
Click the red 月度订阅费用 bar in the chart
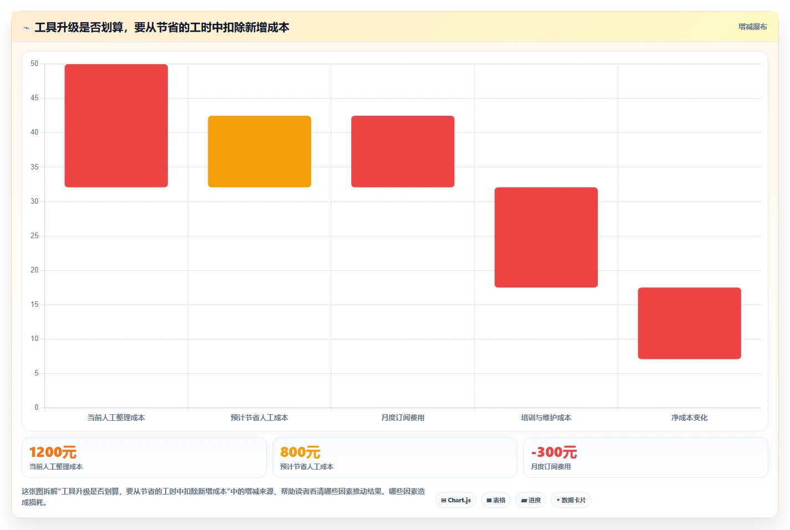coord(403,151)
